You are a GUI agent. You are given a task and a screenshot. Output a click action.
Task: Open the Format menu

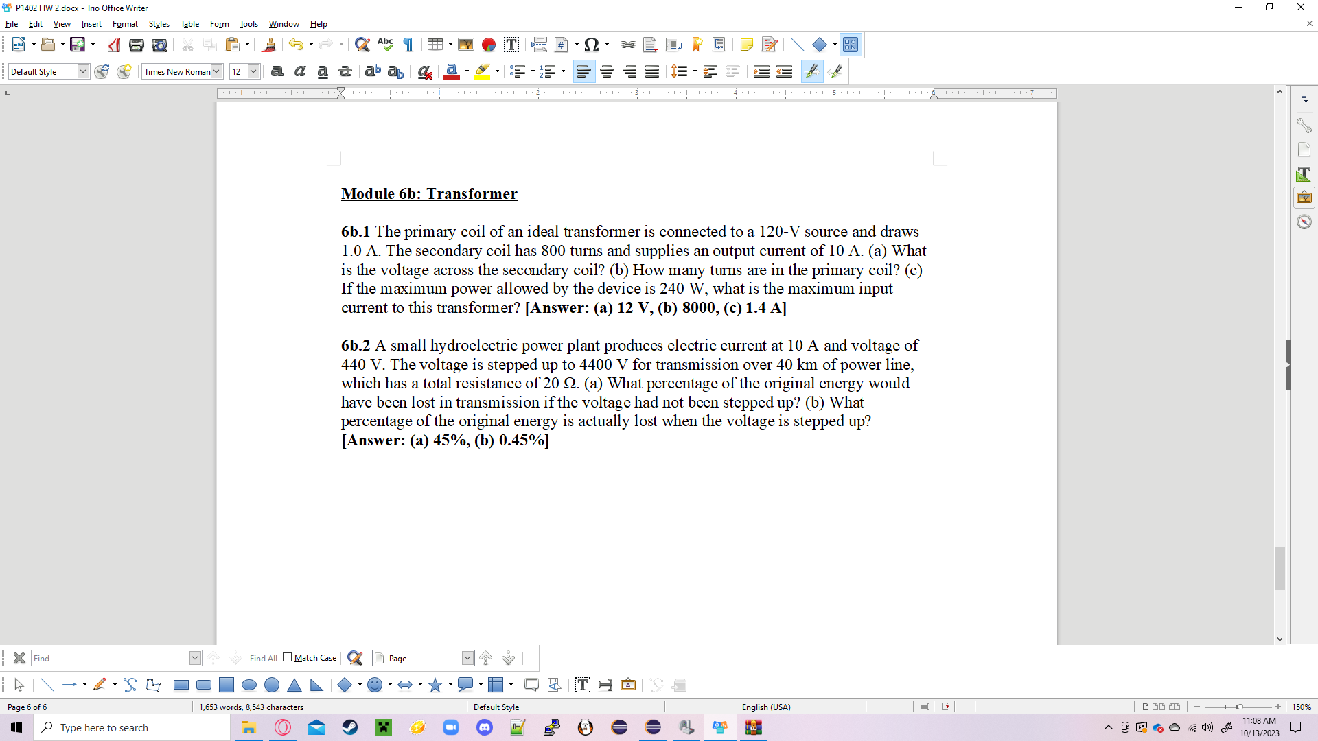pyautogui.click(x=125, y=24)
